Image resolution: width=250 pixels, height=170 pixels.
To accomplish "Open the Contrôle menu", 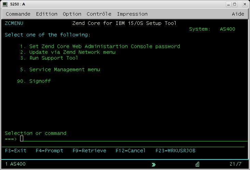I will click(x=99, y=14).
